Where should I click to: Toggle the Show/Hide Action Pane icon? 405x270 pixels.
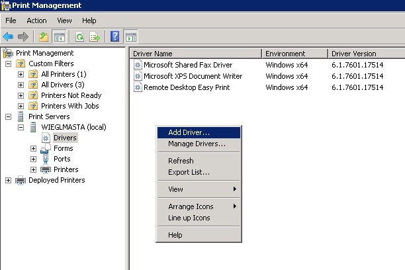pyautogui.click(x=130, y=36)
